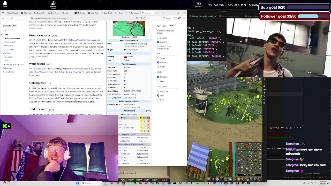Open the Windows Start menu
Viewport: 331px width, 186px height.
pos(77,183)
